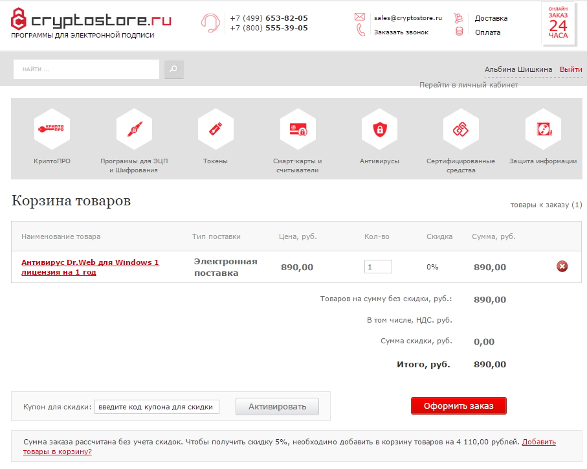Open the Доставка link
The height and width of the screenshot is (469, 587).
[491, 18]
